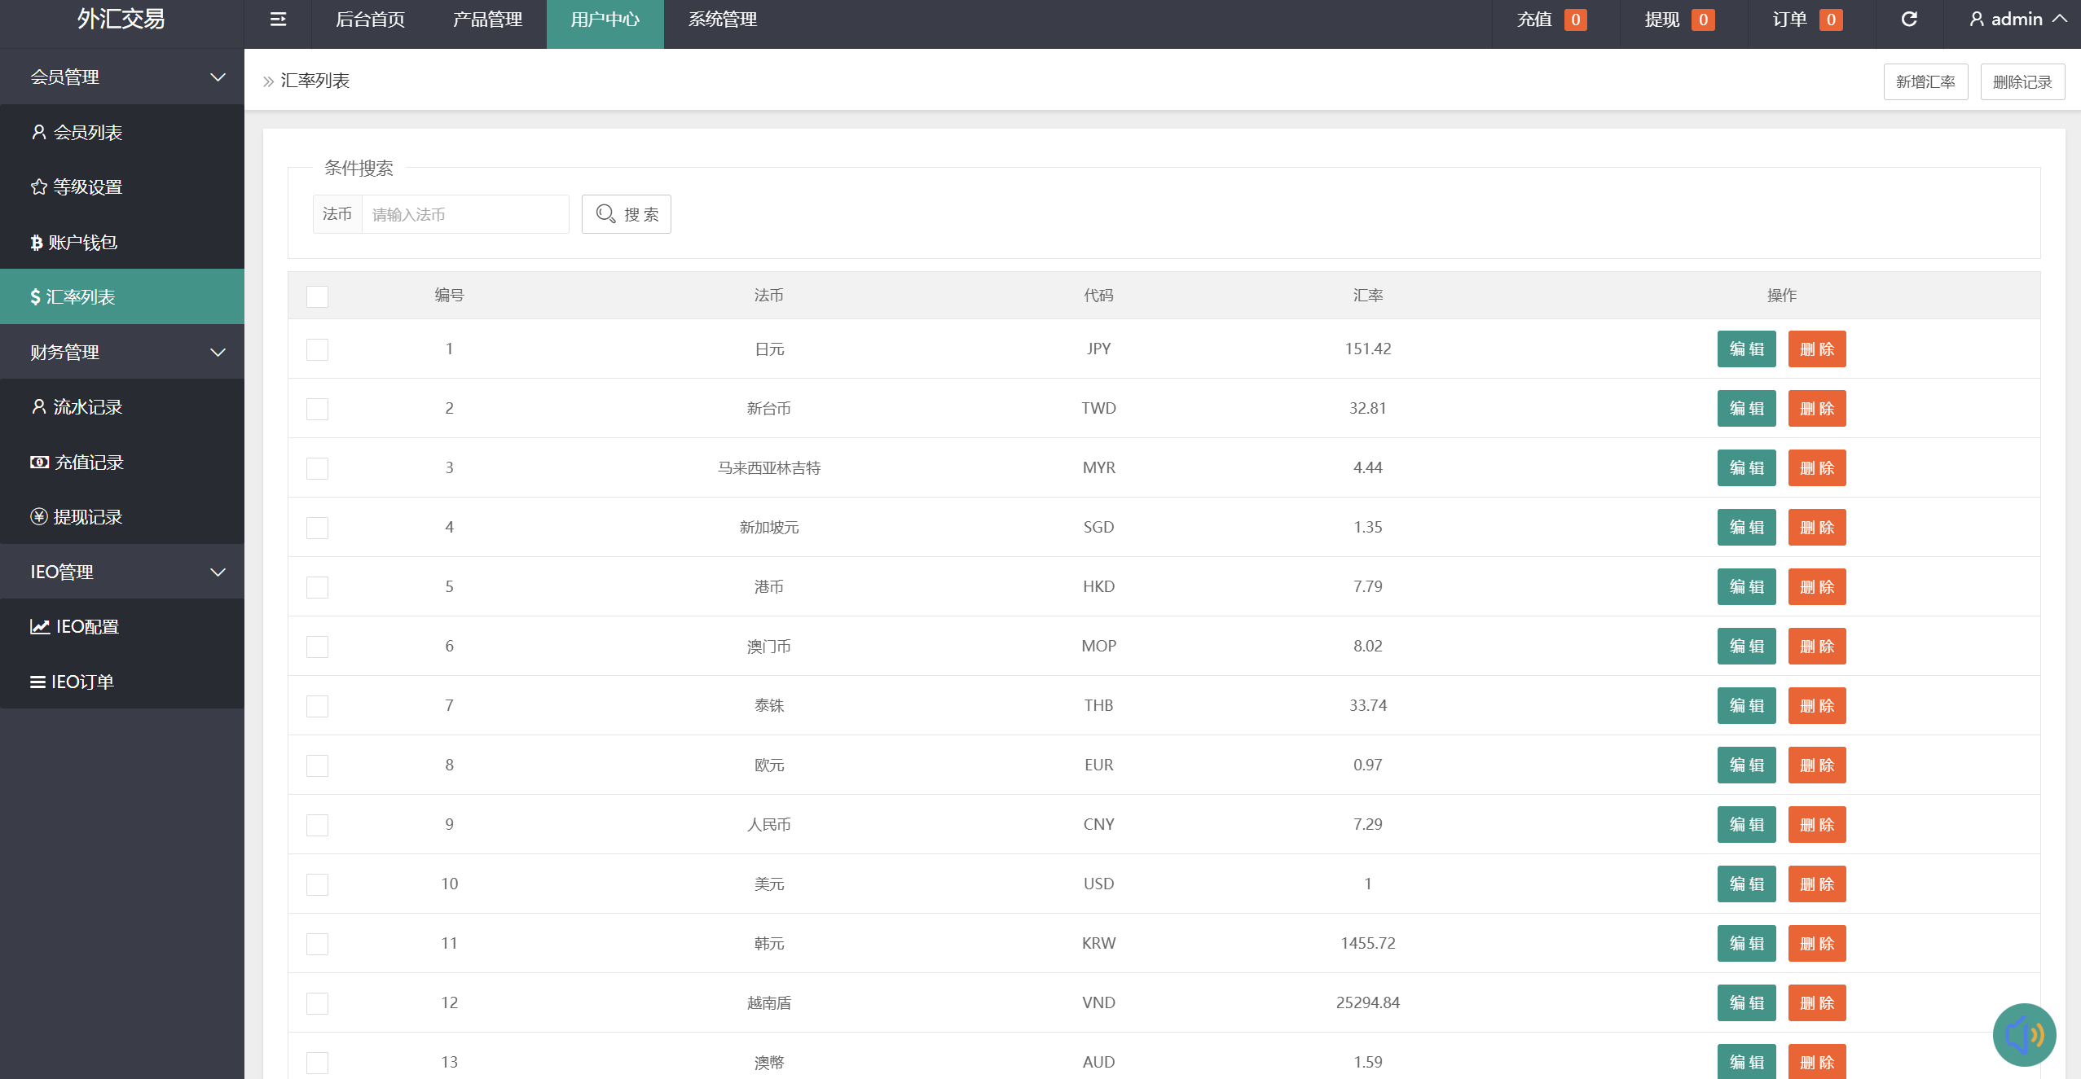The image size is (2081, 1079).
Task: Check the box for 人民币 CNY row
Action: [x=317, y=825]
